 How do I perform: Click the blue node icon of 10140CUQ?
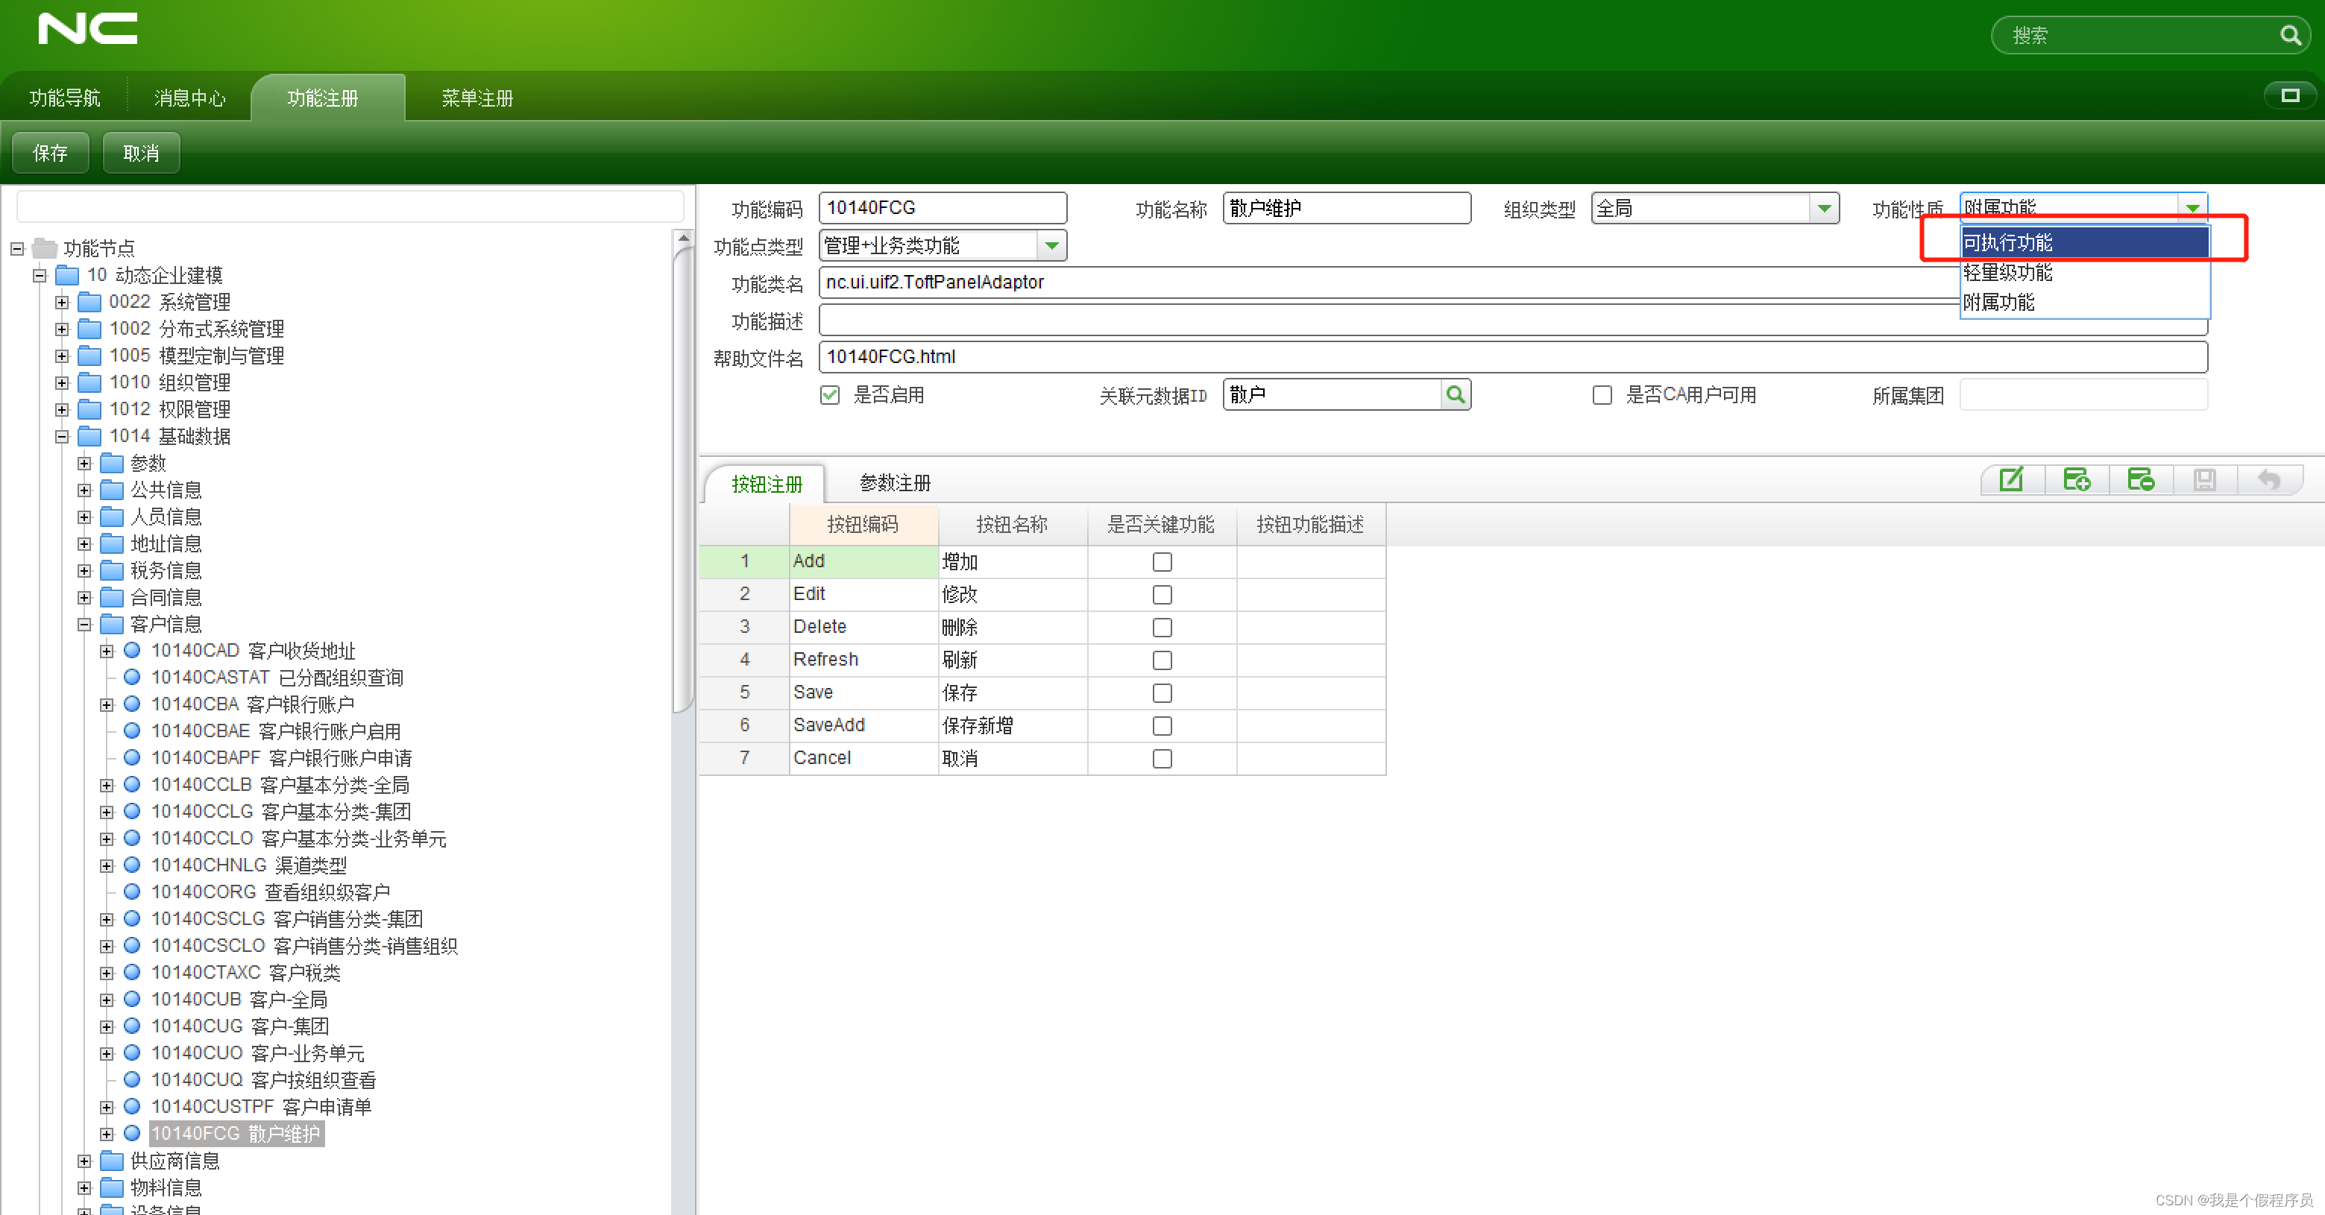[132, 1079]
